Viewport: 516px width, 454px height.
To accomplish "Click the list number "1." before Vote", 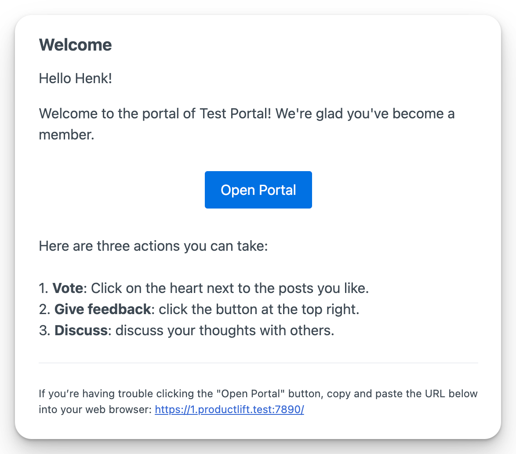I will [44, 289].
